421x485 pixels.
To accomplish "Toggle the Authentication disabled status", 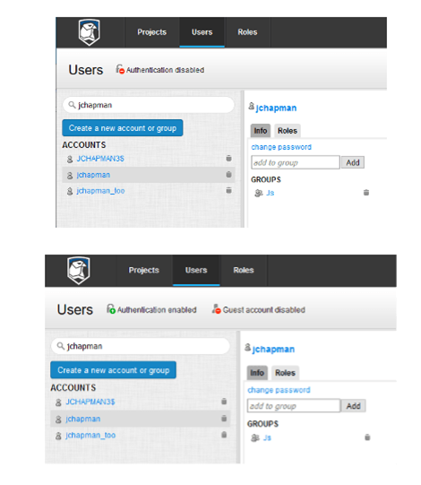I will (159, 70).
